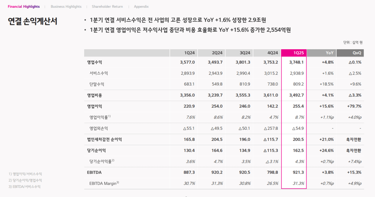This screenshot has height=197, width=375.
Task: Go to the Appendix tab
Action: coord(141,6)
